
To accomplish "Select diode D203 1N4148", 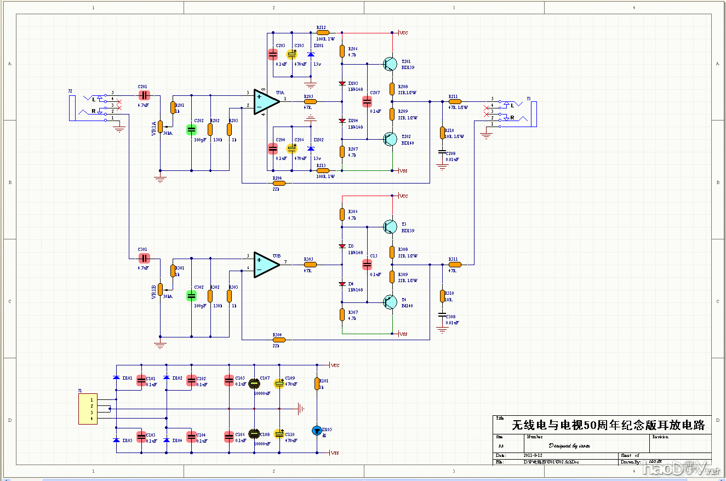I will pos(342,83).
